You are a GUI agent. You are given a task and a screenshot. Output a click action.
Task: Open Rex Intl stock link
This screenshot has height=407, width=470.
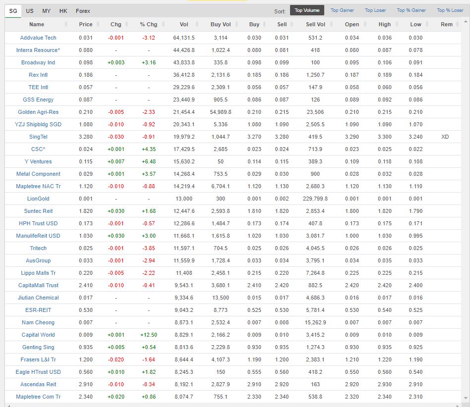point(38,75)
